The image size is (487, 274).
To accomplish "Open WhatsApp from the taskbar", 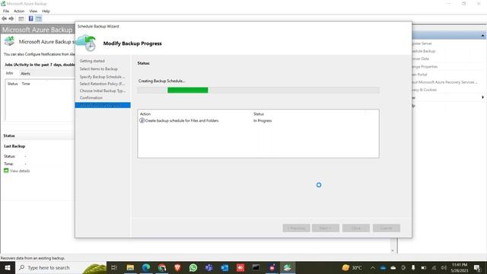I will click(x=193, y=267).
